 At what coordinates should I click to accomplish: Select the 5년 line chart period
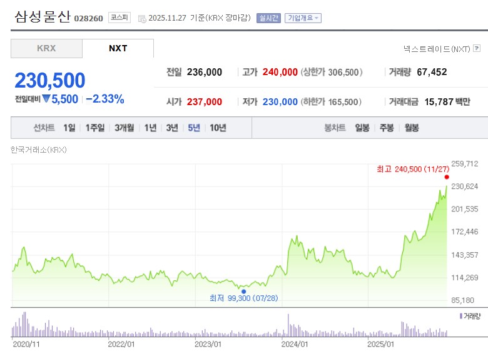[x=193, y=128]
